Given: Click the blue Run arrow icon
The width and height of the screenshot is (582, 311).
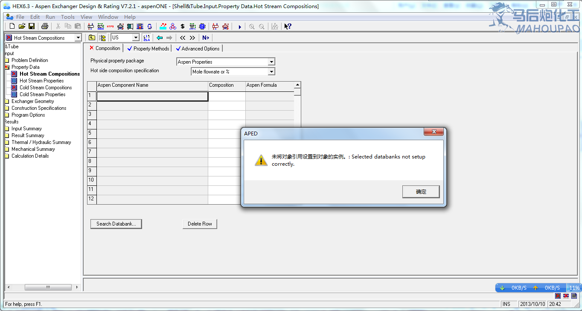Looking at the screenshot, I should pos(240,27).
